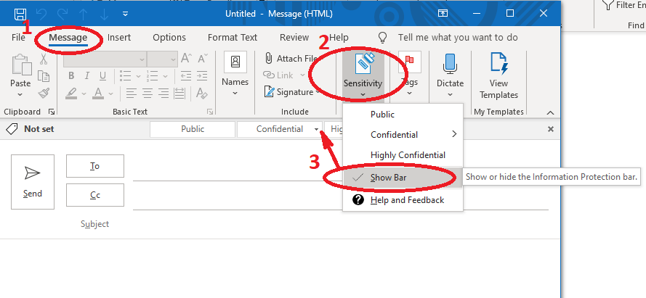Image resolution: width=646 pixels, height=298 pixels.
Task: Click the Redo arrow in quick access toolbar
Action: (62, 14)
